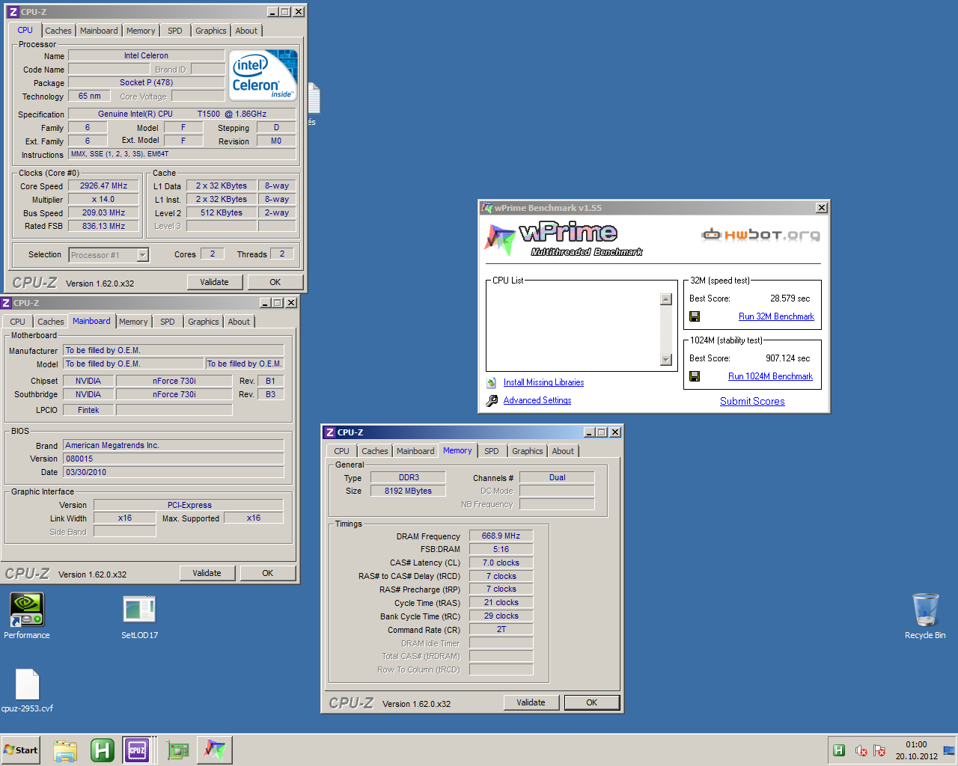Click CPU List scrollbar up arrow
Image resolution: width=958 pixels, height=766 pixels.
coord(666,299)
